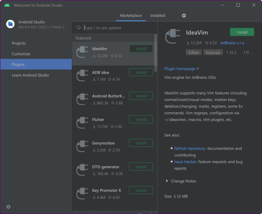Click the 'Vim engine for JetBrains IDEs' text
The image size is (262, 214).
190,77
